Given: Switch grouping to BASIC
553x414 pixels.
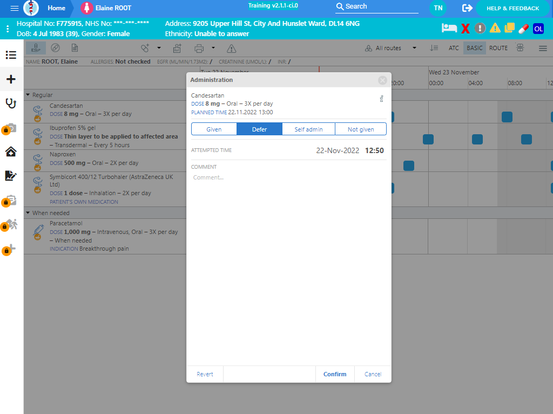Looking at the screenshot, I should click(474, 48).
